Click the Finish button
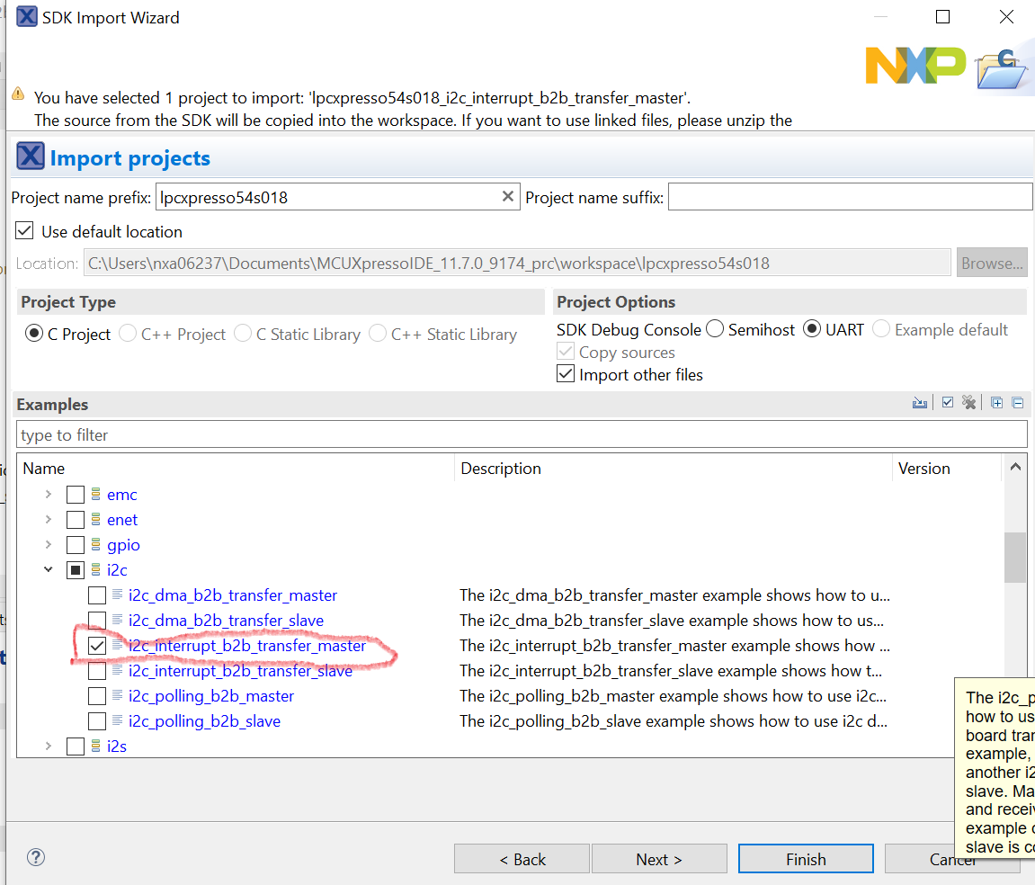 805,858
